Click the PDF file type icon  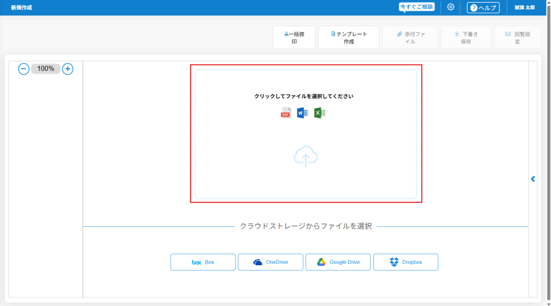tap(286, 113)
